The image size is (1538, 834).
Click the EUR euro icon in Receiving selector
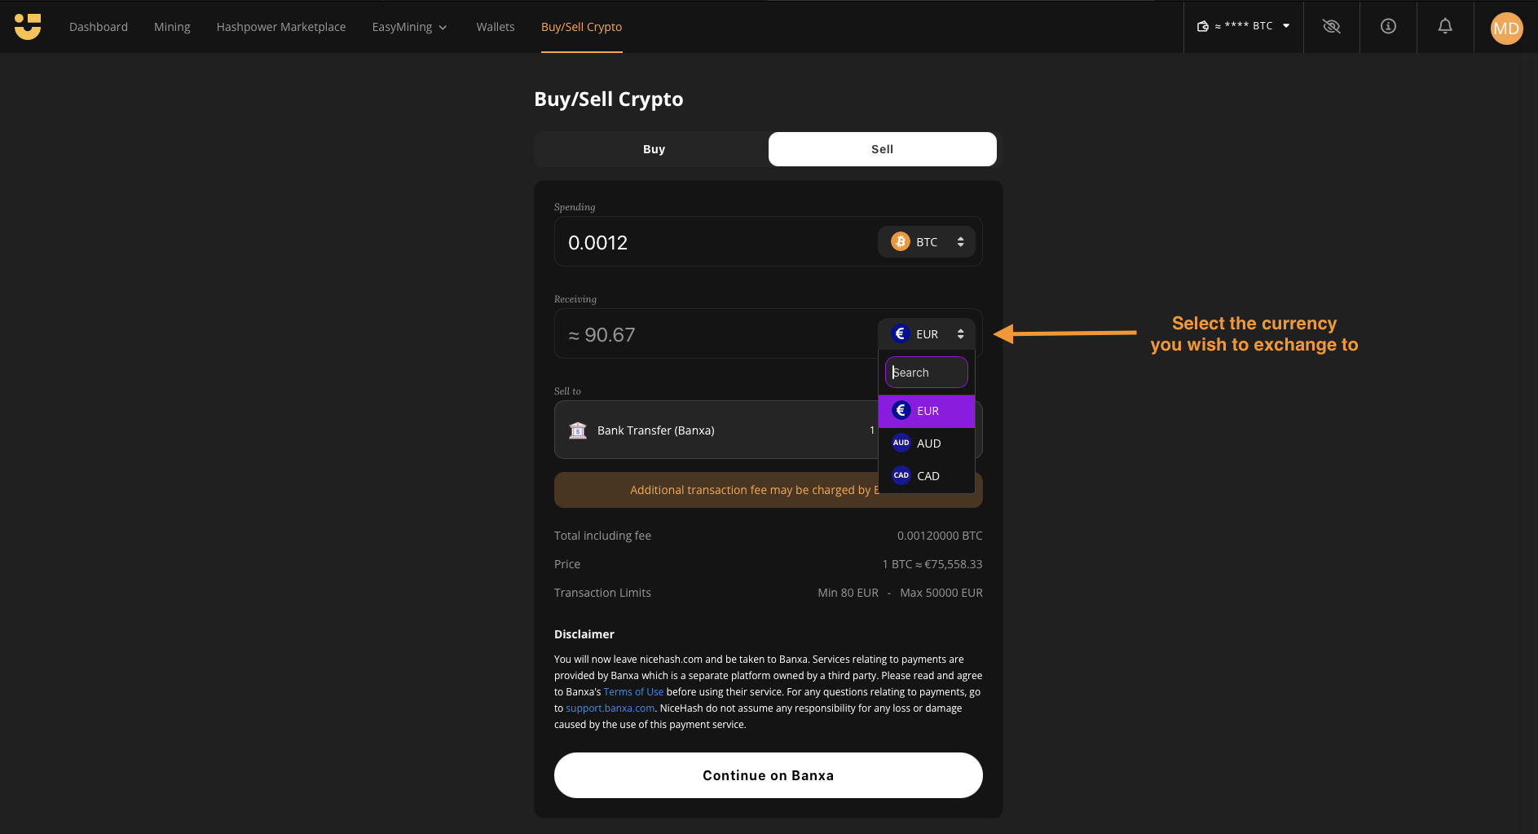click(900, 333)
